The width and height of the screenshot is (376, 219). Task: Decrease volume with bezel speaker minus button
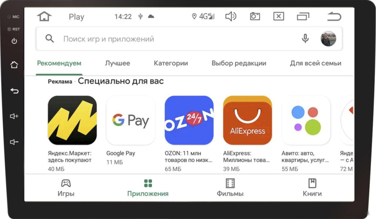(14, 142)
